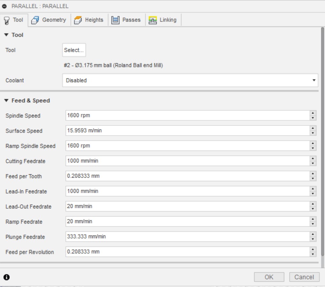Click the Lead-Out Feedrate field
325x287 pixels.
click(x=188, y=206)
